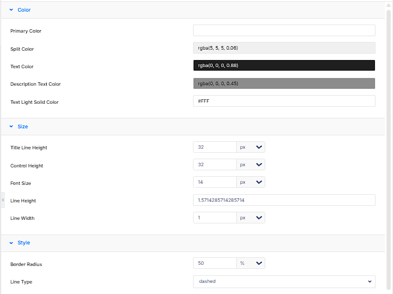
Task: Click the Primary Color swatch field
Action: click(x=284, y=30)
